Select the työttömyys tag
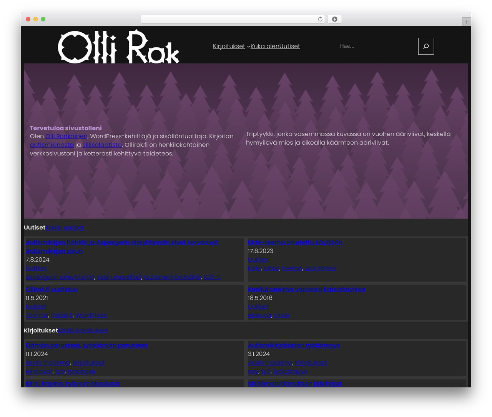The width and height of the screenshot is (492, 417). click(290, 372)
